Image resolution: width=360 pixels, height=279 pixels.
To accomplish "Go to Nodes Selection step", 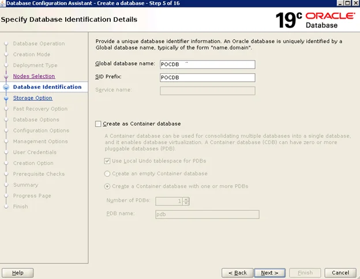I will [x=34, y=76].
